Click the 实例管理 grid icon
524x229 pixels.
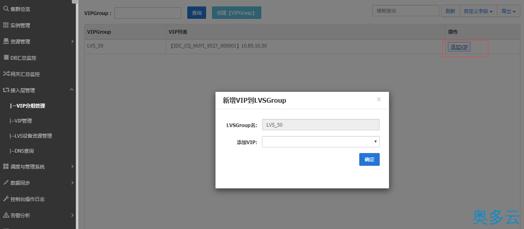tap(6, 25)
